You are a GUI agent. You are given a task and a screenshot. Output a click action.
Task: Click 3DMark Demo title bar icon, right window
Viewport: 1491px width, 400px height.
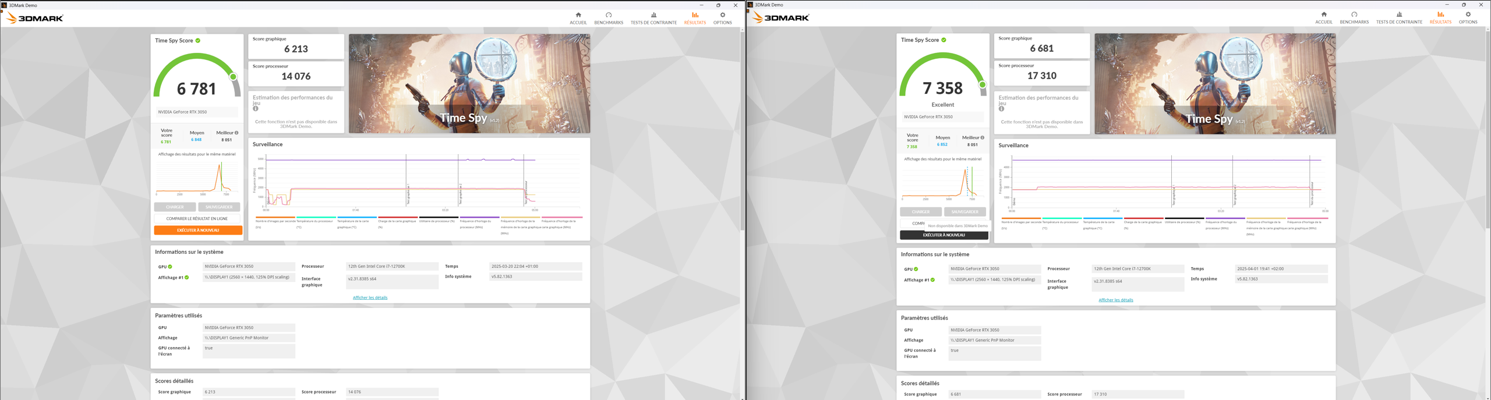[x=751, y=5]
